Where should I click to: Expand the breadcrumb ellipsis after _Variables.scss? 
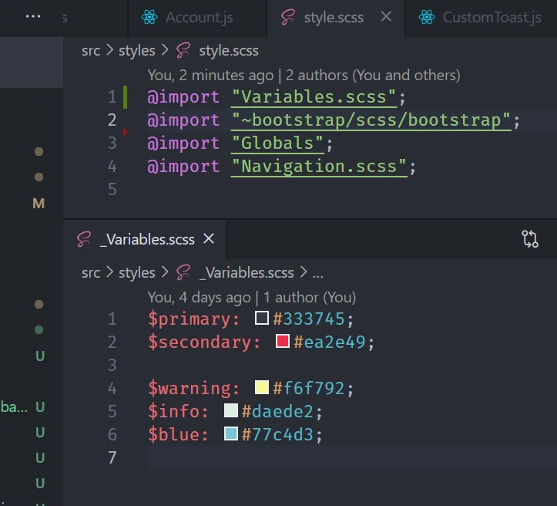click(317, 272)
